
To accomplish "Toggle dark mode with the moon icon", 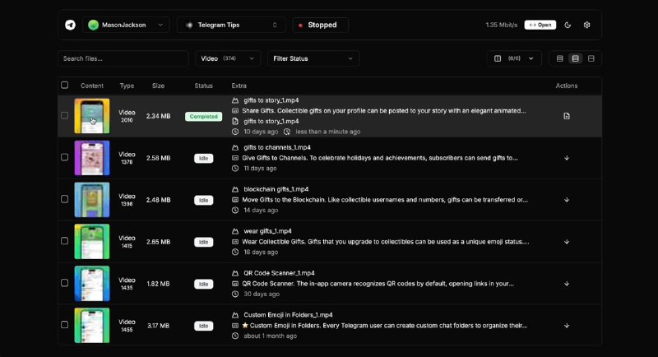I will (x=568, y=25).
